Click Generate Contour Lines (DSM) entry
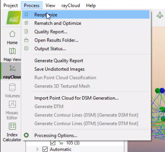This screenshot has height=152, width=165. [86, 115]
